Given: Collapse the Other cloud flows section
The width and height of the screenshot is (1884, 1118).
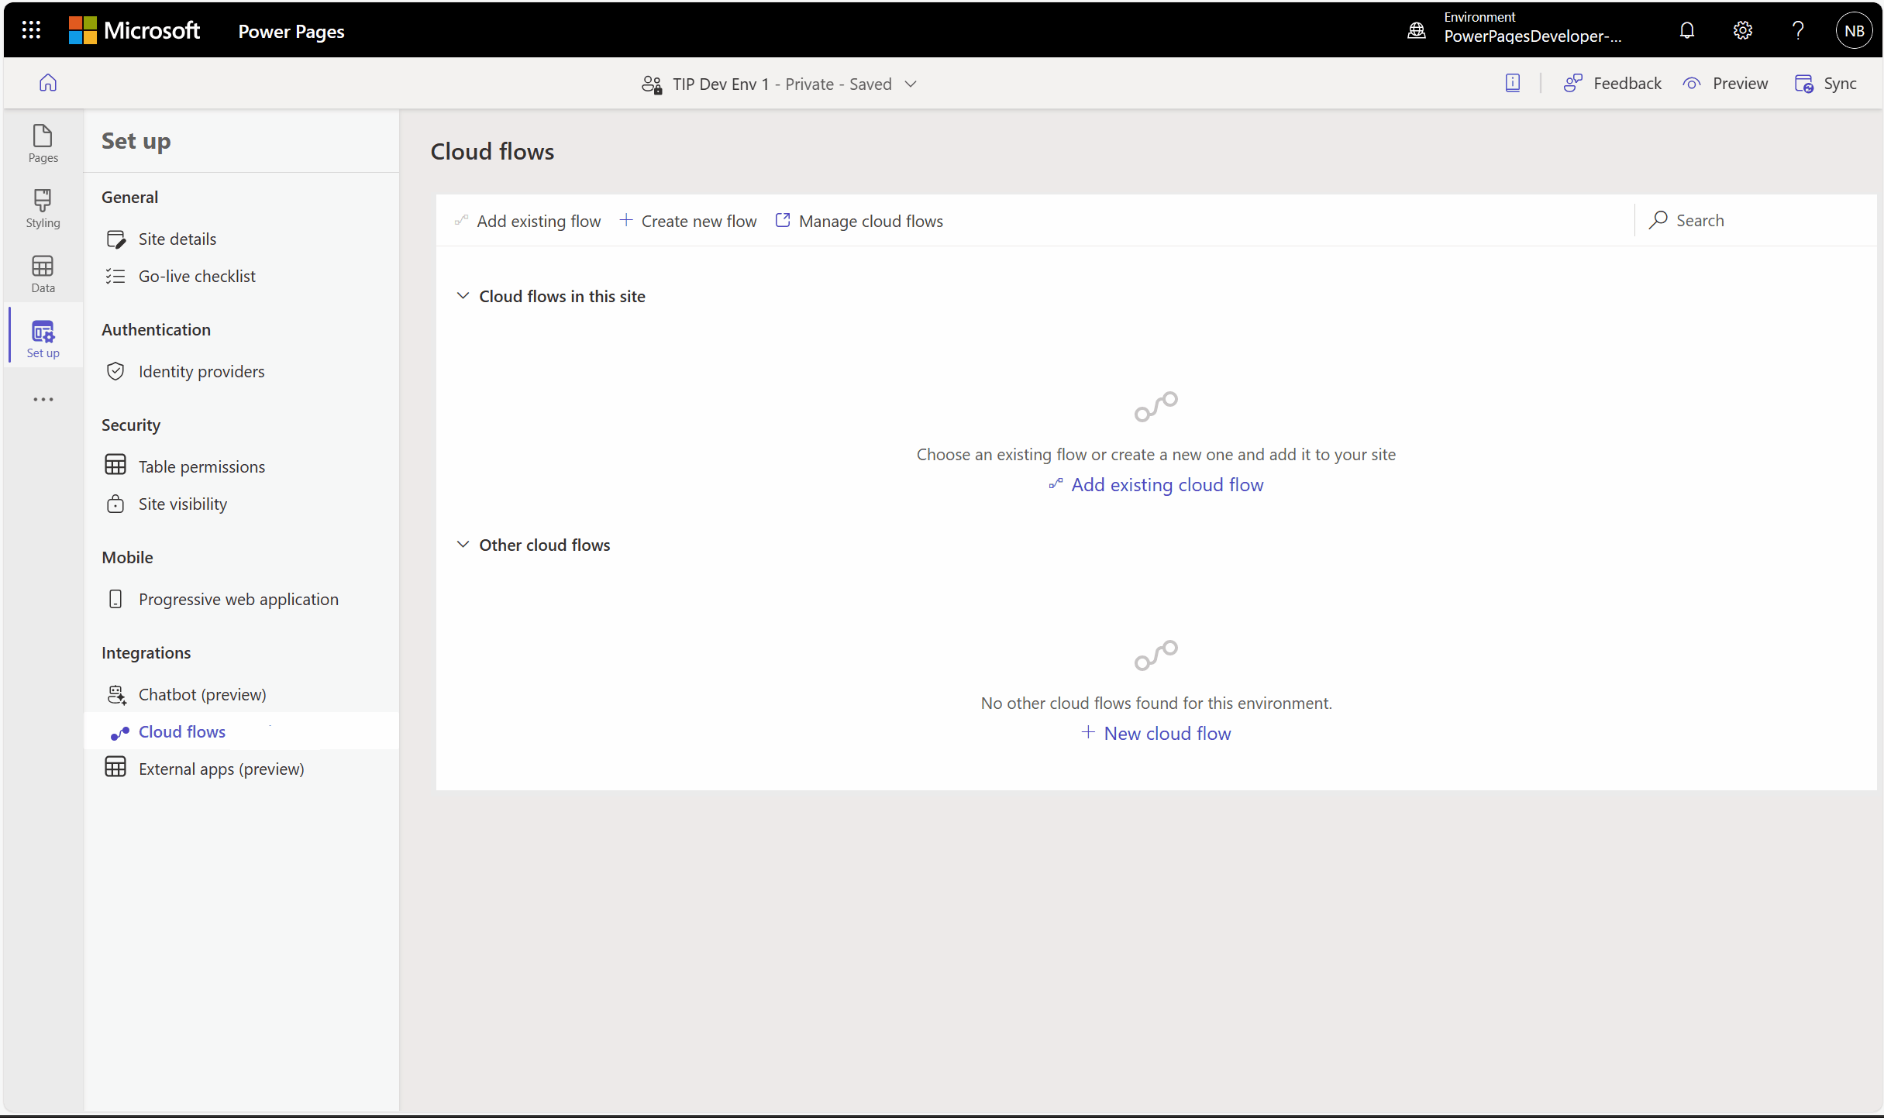Looking at the screenshot, I should [x=463, y=544].
